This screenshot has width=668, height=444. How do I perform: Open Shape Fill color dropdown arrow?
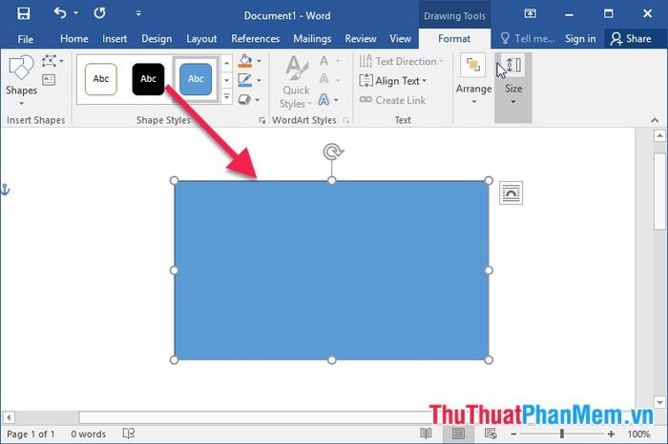point(259,62)
